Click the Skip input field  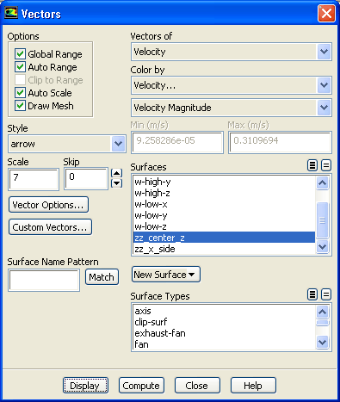86,179
